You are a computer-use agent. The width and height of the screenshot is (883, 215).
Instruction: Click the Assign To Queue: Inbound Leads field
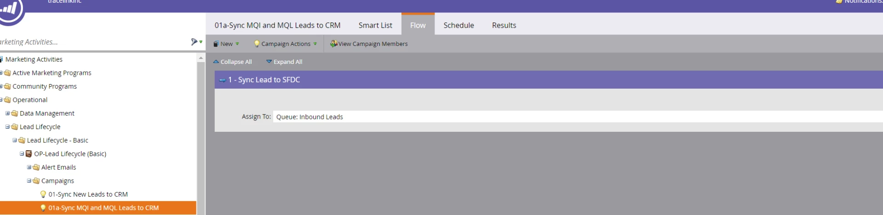[x=578, y=117]
